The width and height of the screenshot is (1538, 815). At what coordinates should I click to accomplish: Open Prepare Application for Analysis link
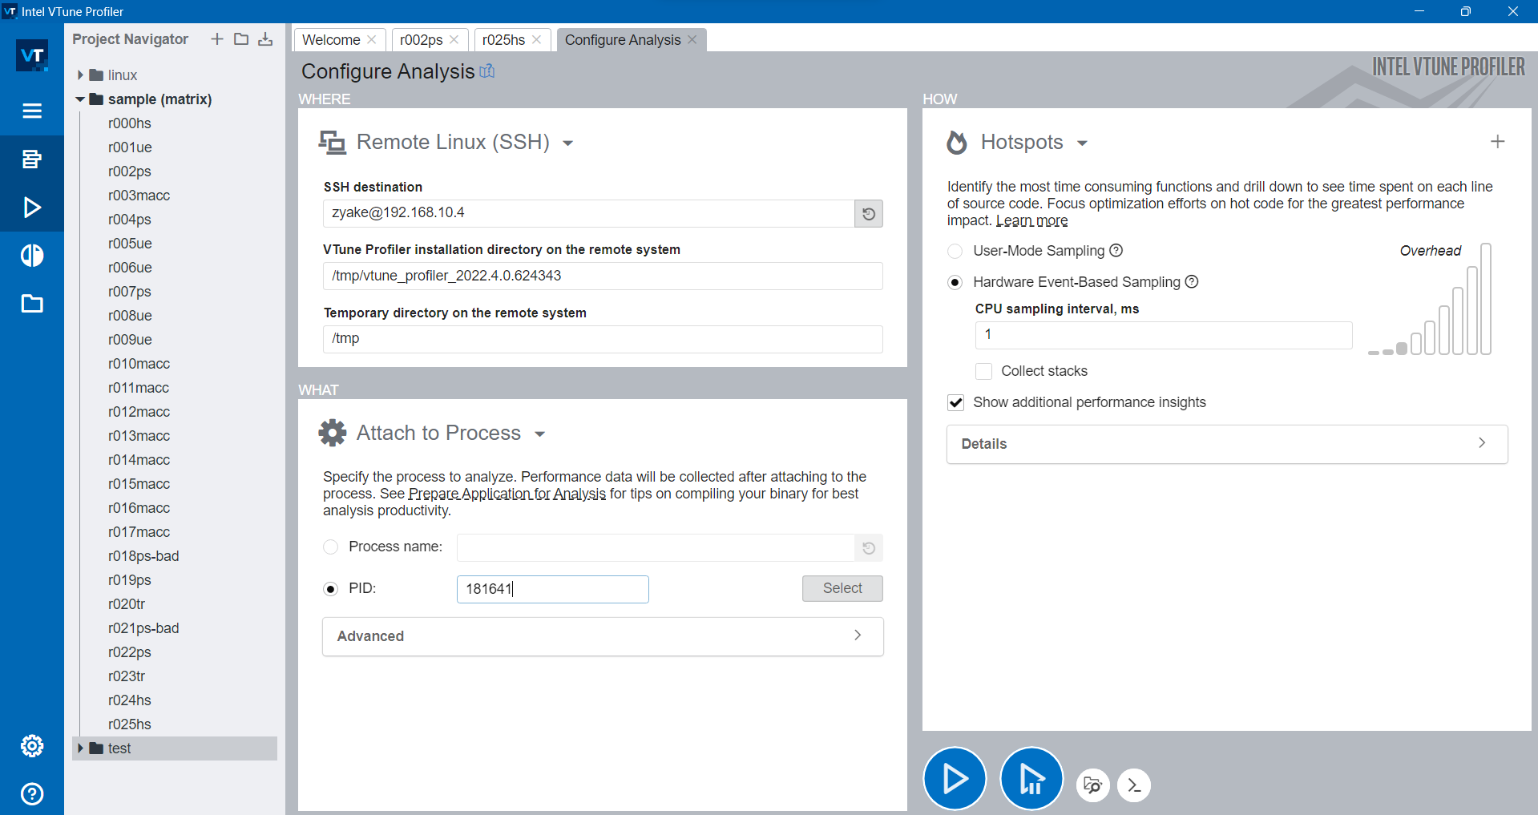[x=507, y=494]
